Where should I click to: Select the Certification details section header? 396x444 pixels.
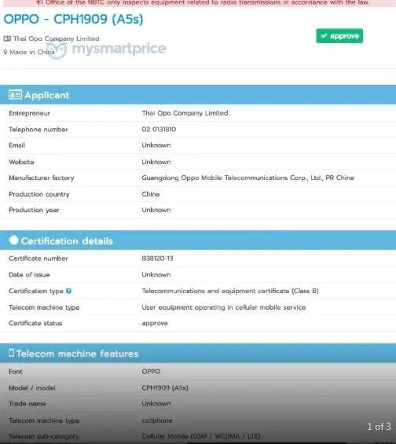point(198,240)
